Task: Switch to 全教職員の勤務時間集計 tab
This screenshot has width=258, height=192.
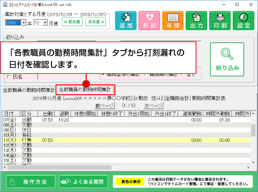Action: 29,90
